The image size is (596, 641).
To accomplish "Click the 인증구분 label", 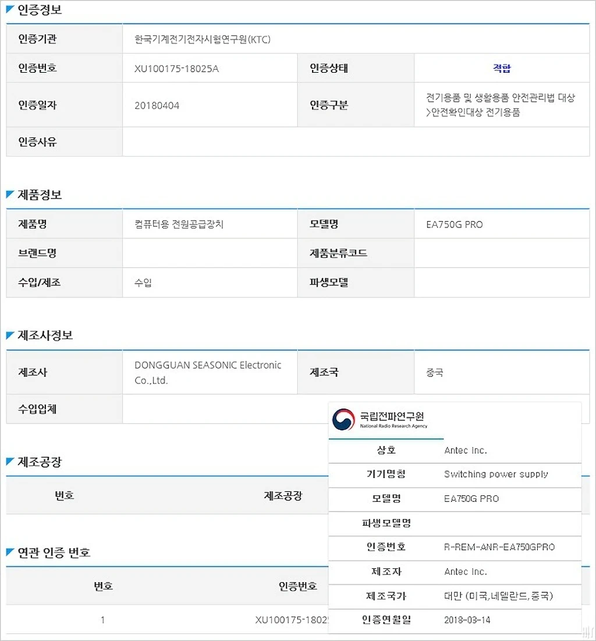I will pos(329,105).
